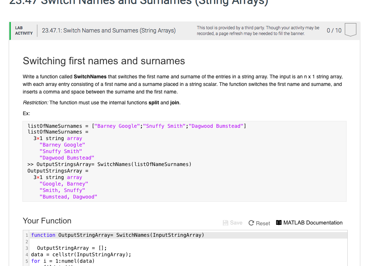The height and width of the screenshot is (266, 369).
Task: Click line number 5 in the editor gutter
Action: [27, 261]
